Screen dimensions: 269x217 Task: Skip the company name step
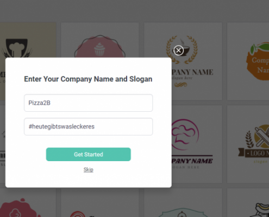(x=89, y=170)
